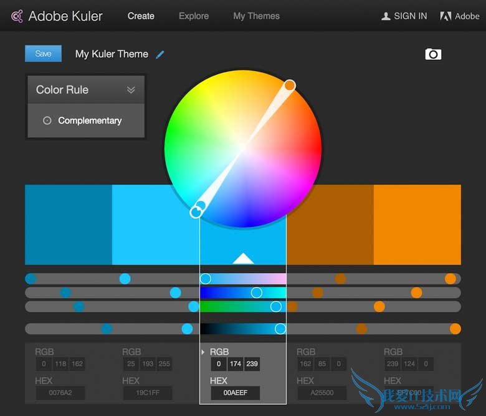Click green-channel handle of the A25500 color

318,293
